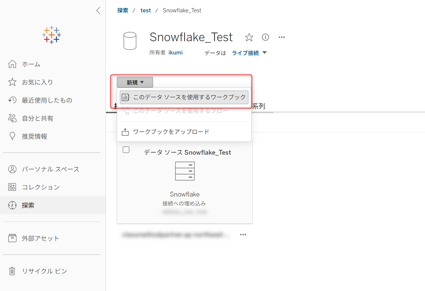Click the Tableau logo
Image resolution: width=425 pixels, height=291 pixels.
52,35
